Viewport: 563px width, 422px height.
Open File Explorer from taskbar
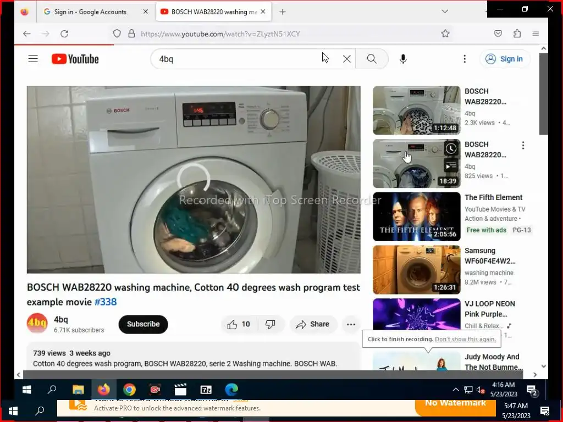[78, 390]
